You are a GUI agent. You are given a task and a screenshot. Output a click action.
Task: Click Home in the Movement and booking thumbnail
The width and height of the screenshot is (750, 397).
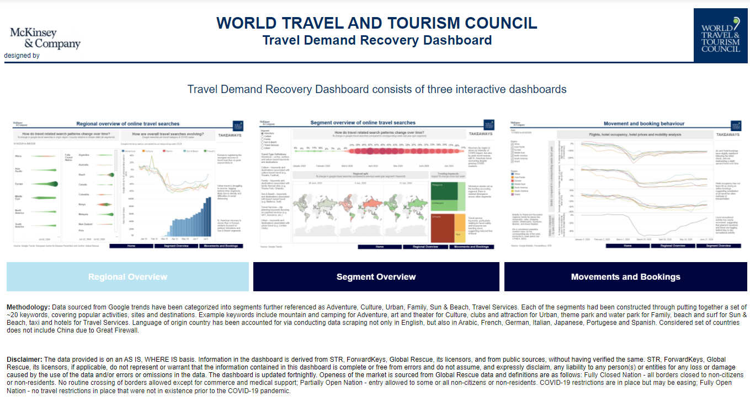(x=627, y=246)
